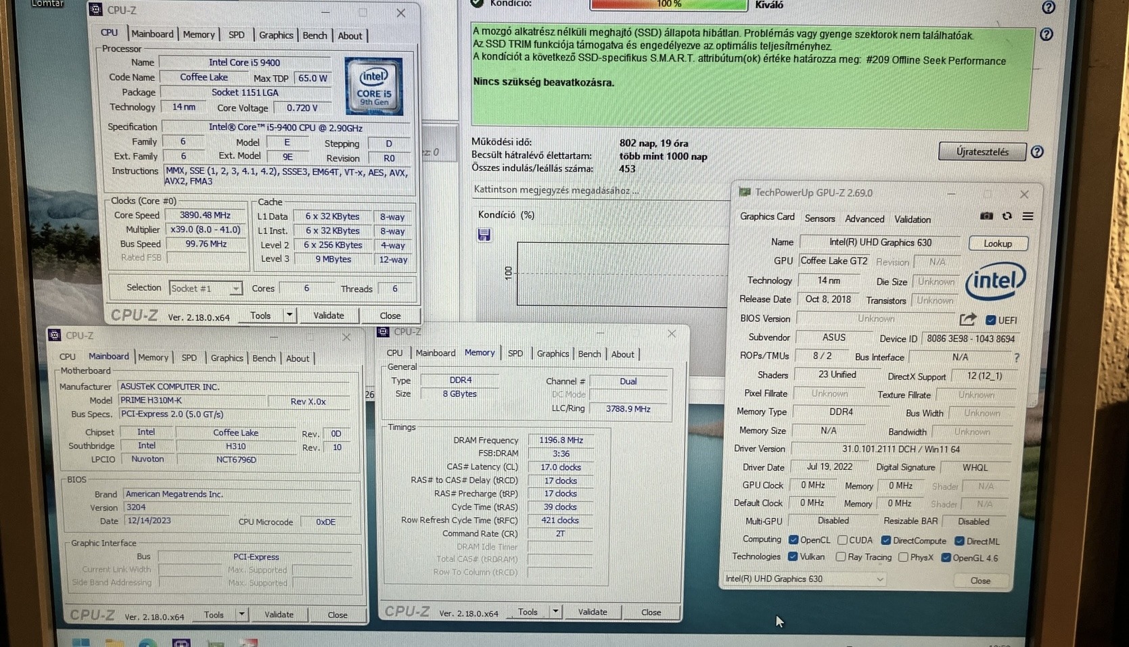Open SPD tab in the CPU-Z processor window
Screen dimensions: 1129x647
(236, 34)
